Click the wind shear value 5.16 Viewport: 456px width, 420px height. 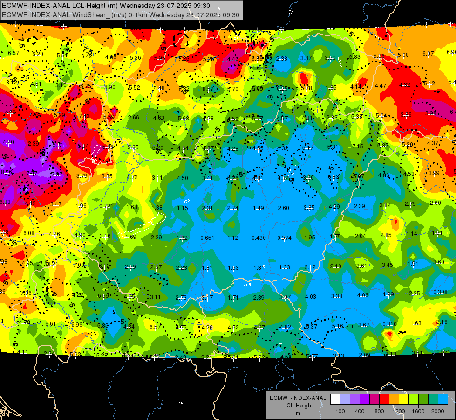(338, 326)
